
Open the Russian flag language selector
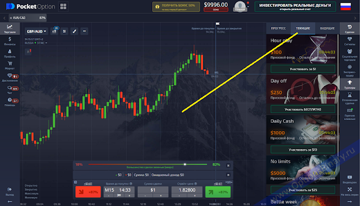tap(345, 6)
